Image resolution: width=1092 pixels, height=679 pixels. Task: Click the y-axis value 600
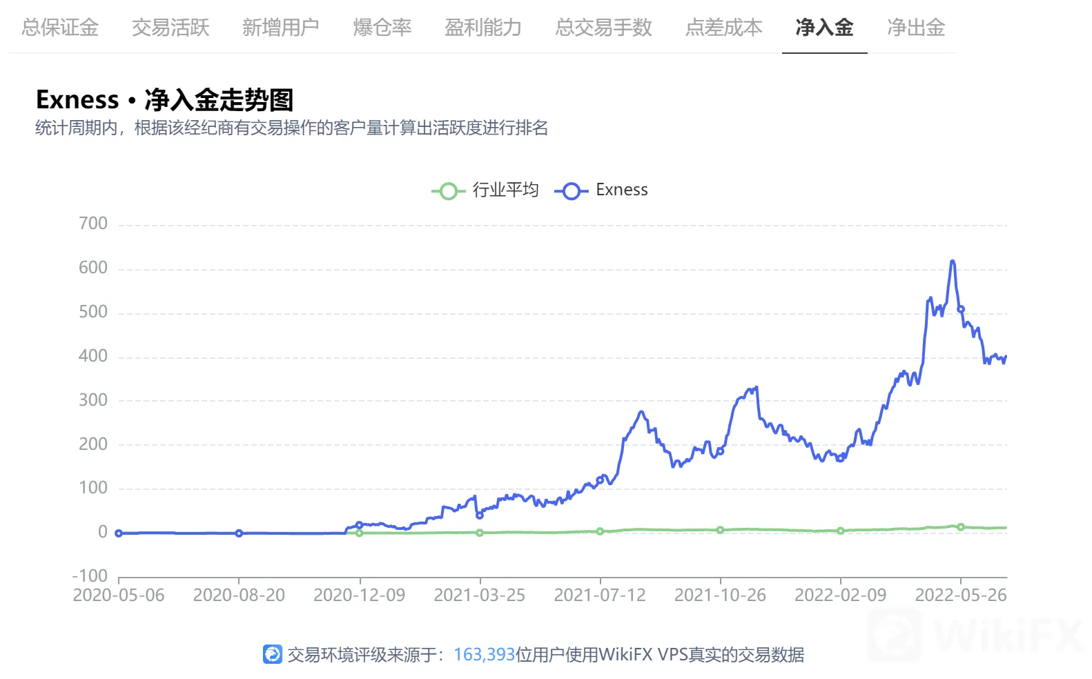click(93, 268)
